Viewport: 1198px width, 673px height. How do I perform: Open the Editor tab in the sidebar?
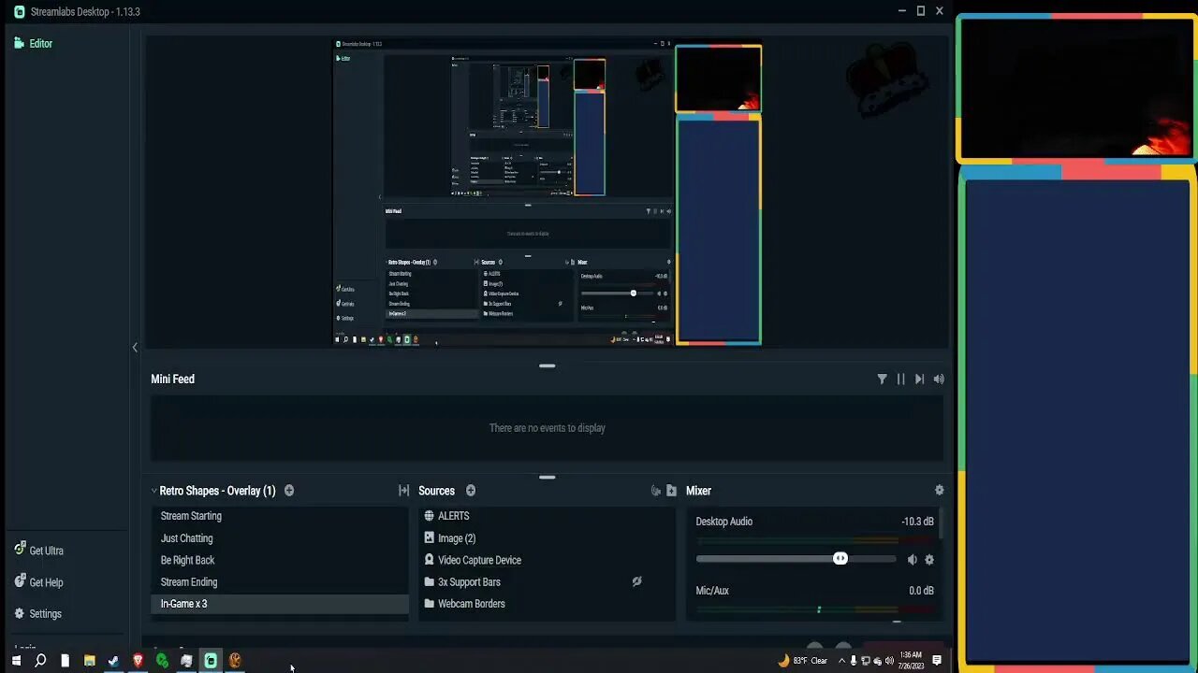pos(33,43)
